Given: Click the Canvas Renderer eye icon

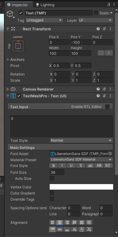Looking at the screenshot, I should (x=13, y=89).
